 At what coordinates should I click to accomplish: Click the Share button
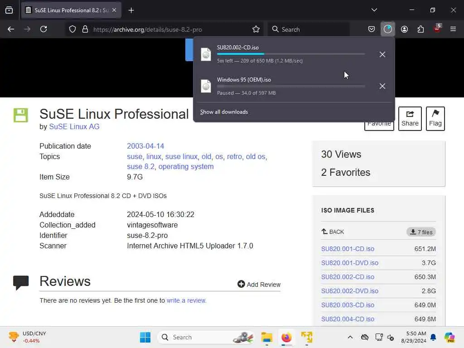tap(410, 118)
